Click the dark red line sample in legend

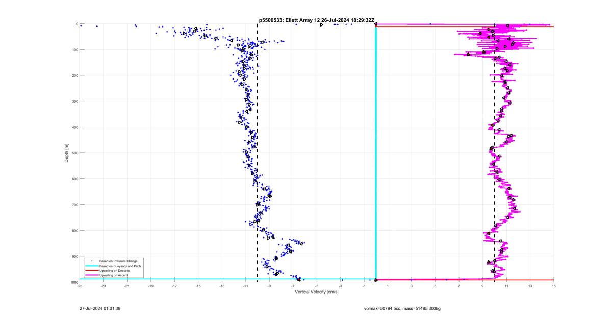[91, 270]
